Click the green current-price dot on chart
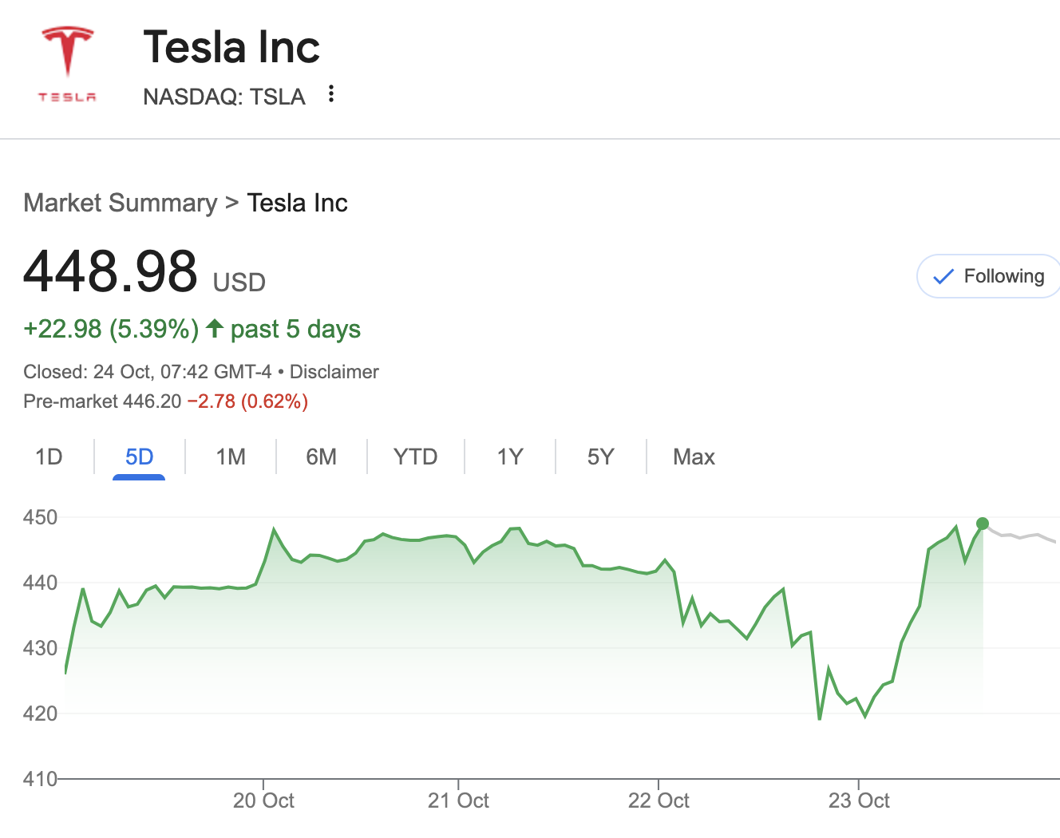The height and width of the screenshot is (838, 1060). pyautogui.click(x=983, y=524)
